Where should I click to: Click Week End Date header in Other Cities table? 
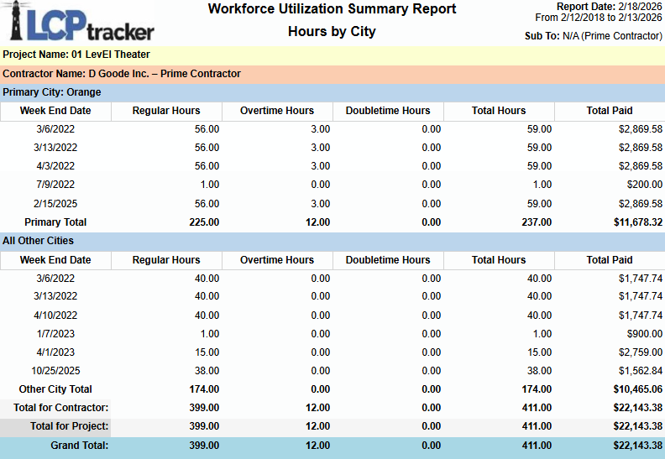tap(55, 260)
